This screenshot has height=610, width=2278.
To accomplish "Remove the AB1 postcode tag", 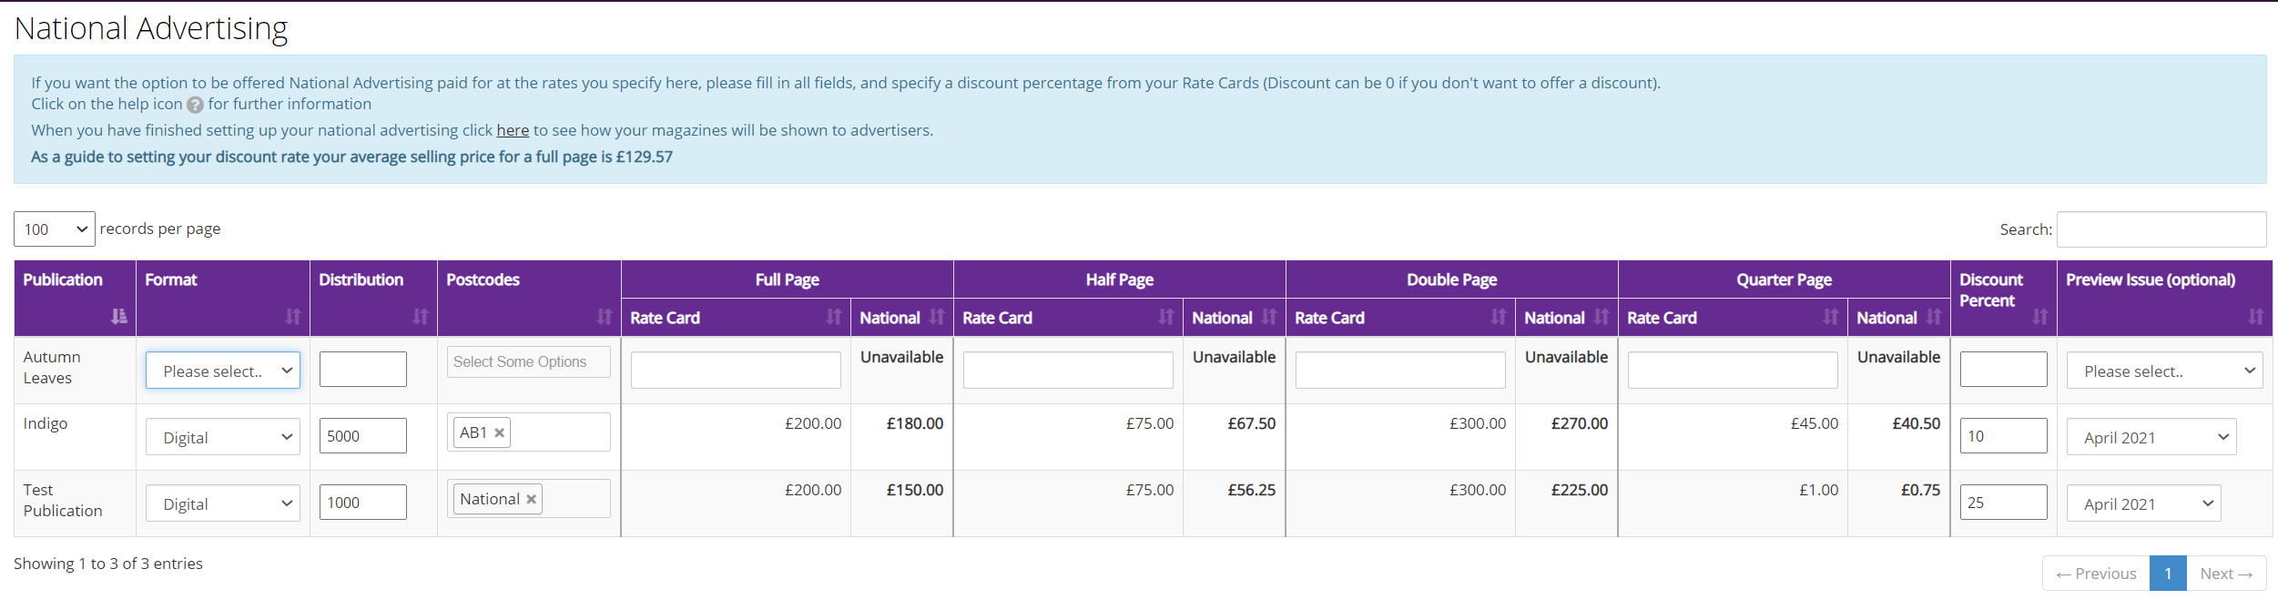I will click(499, 432).
